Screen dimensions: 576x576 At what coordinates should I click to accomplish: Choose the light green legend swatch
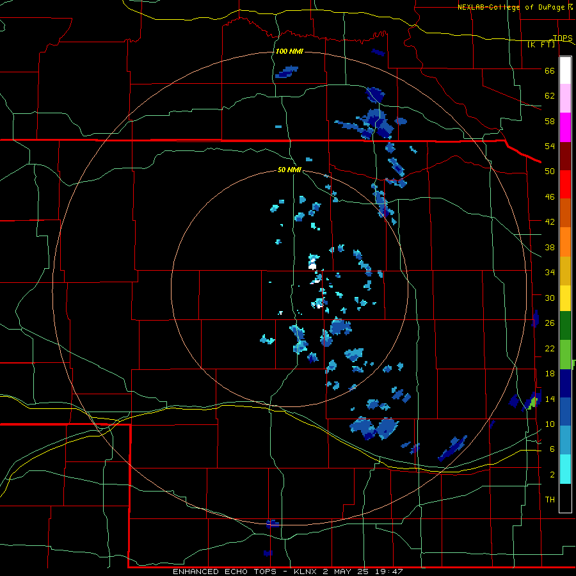click(x=565, y=355)
